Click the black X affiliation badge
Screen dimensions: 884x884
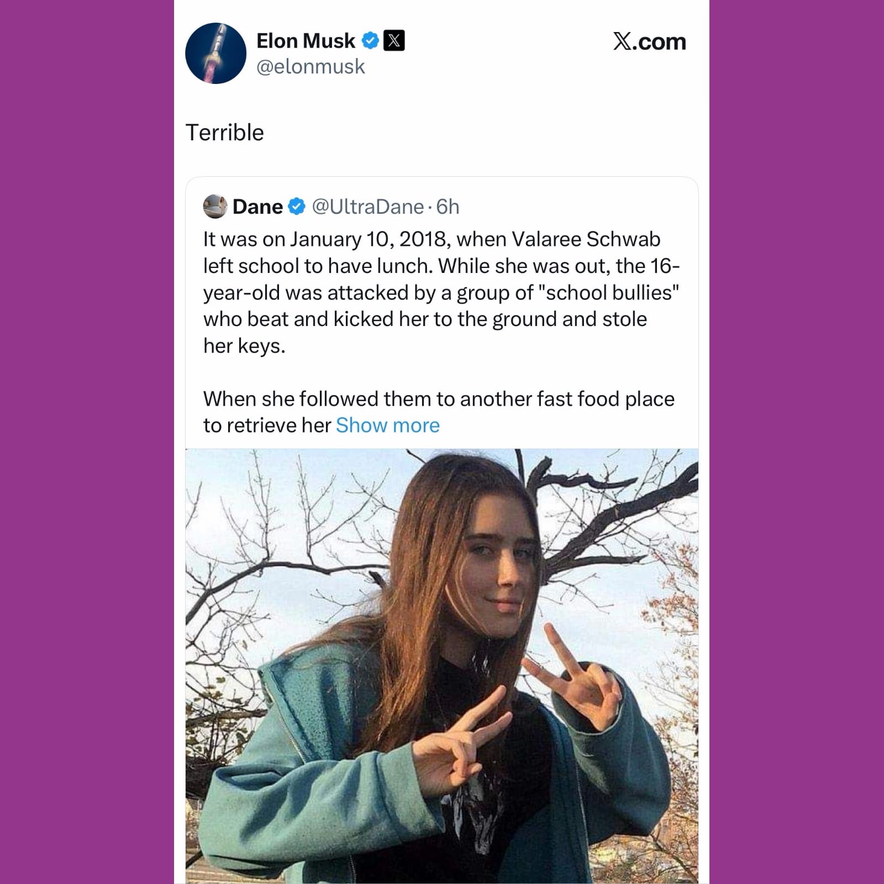coord(394,40)
